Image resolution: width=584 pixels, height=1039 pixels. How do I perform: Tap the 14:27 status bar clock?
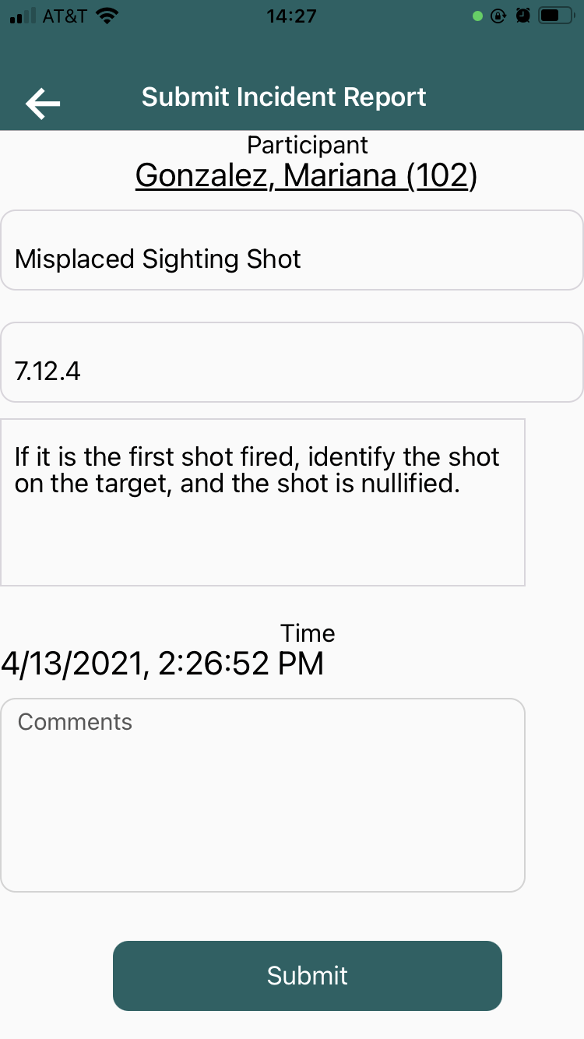[291, 16]
